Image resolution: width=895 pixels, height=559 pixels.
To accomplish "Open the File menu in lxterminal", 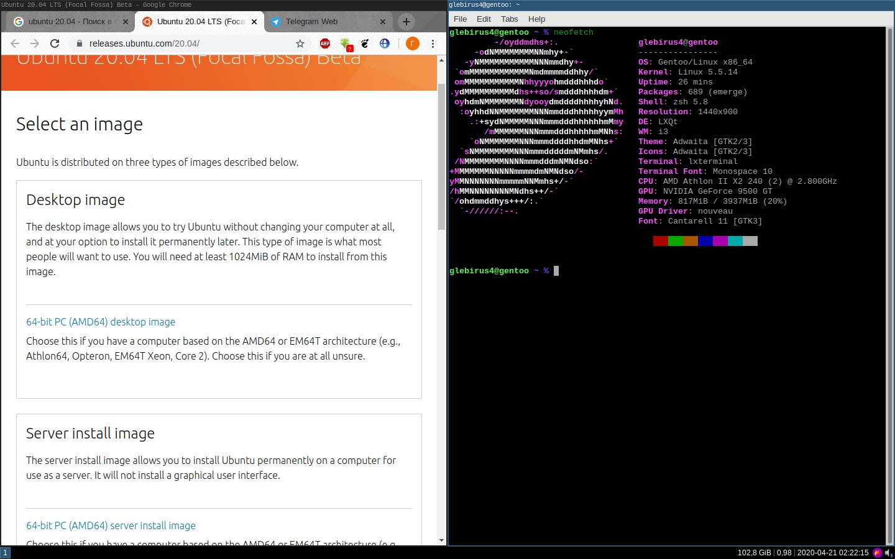I will [x=461, y=19].
